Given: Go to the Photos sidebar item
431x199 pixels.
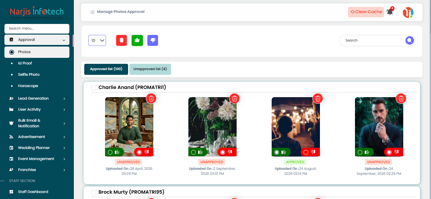Looking at the screenshot, I should (x=37, y=52).
